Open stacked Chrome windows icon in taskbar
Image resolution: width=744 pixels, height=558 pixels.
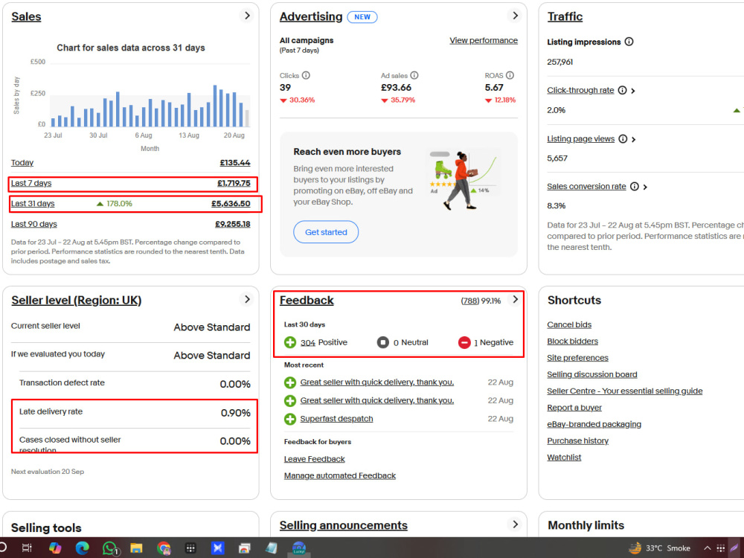(244, 548)
